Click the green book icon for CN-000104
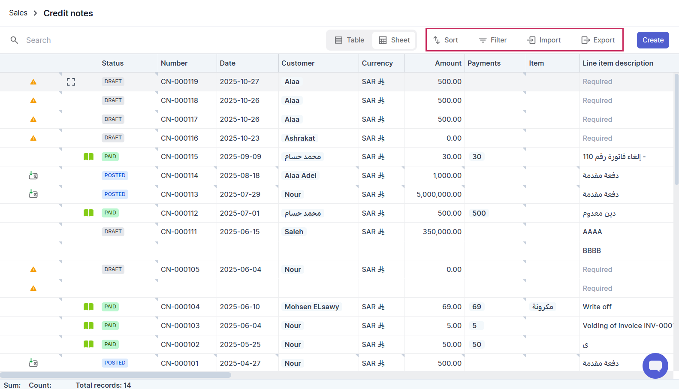679x389 pixels. (x=88, y=307)
